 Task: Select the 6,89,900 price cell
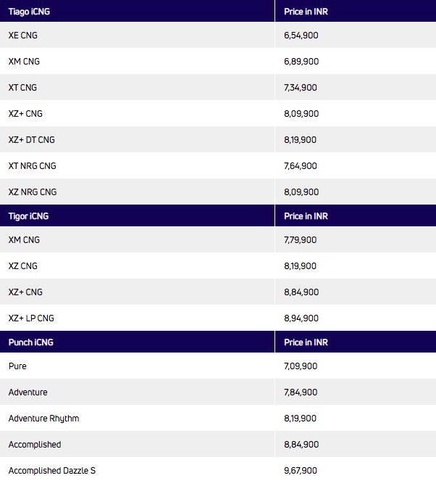[x=301, y=62]
